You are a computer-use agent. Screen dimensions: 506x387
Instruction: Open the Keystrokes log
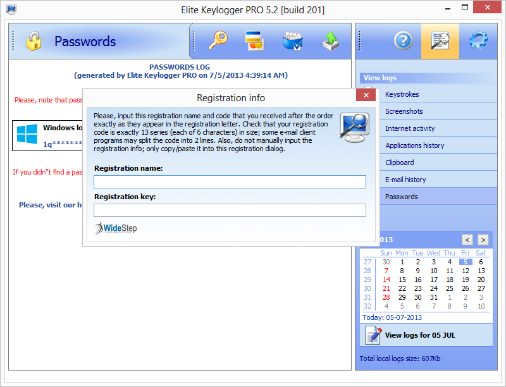pos(402,94)
